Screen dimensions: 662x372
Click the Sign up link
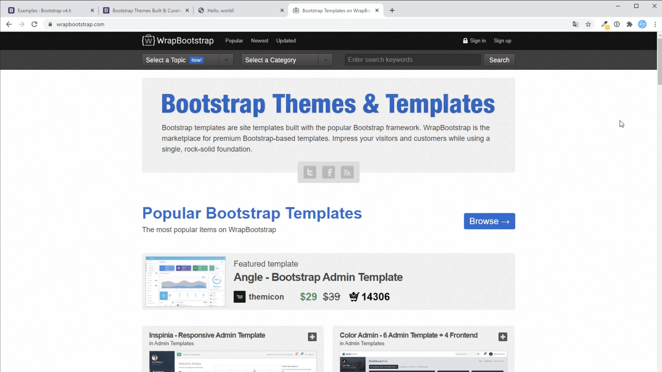pos(502,41)
